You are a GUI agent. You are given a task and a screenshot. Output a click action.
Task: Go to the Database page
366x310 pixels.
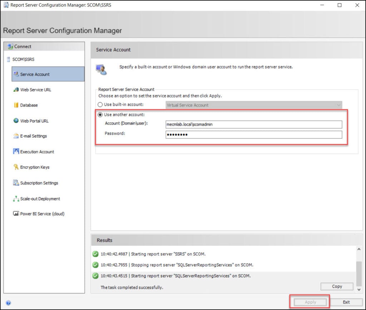click(29, 105)
